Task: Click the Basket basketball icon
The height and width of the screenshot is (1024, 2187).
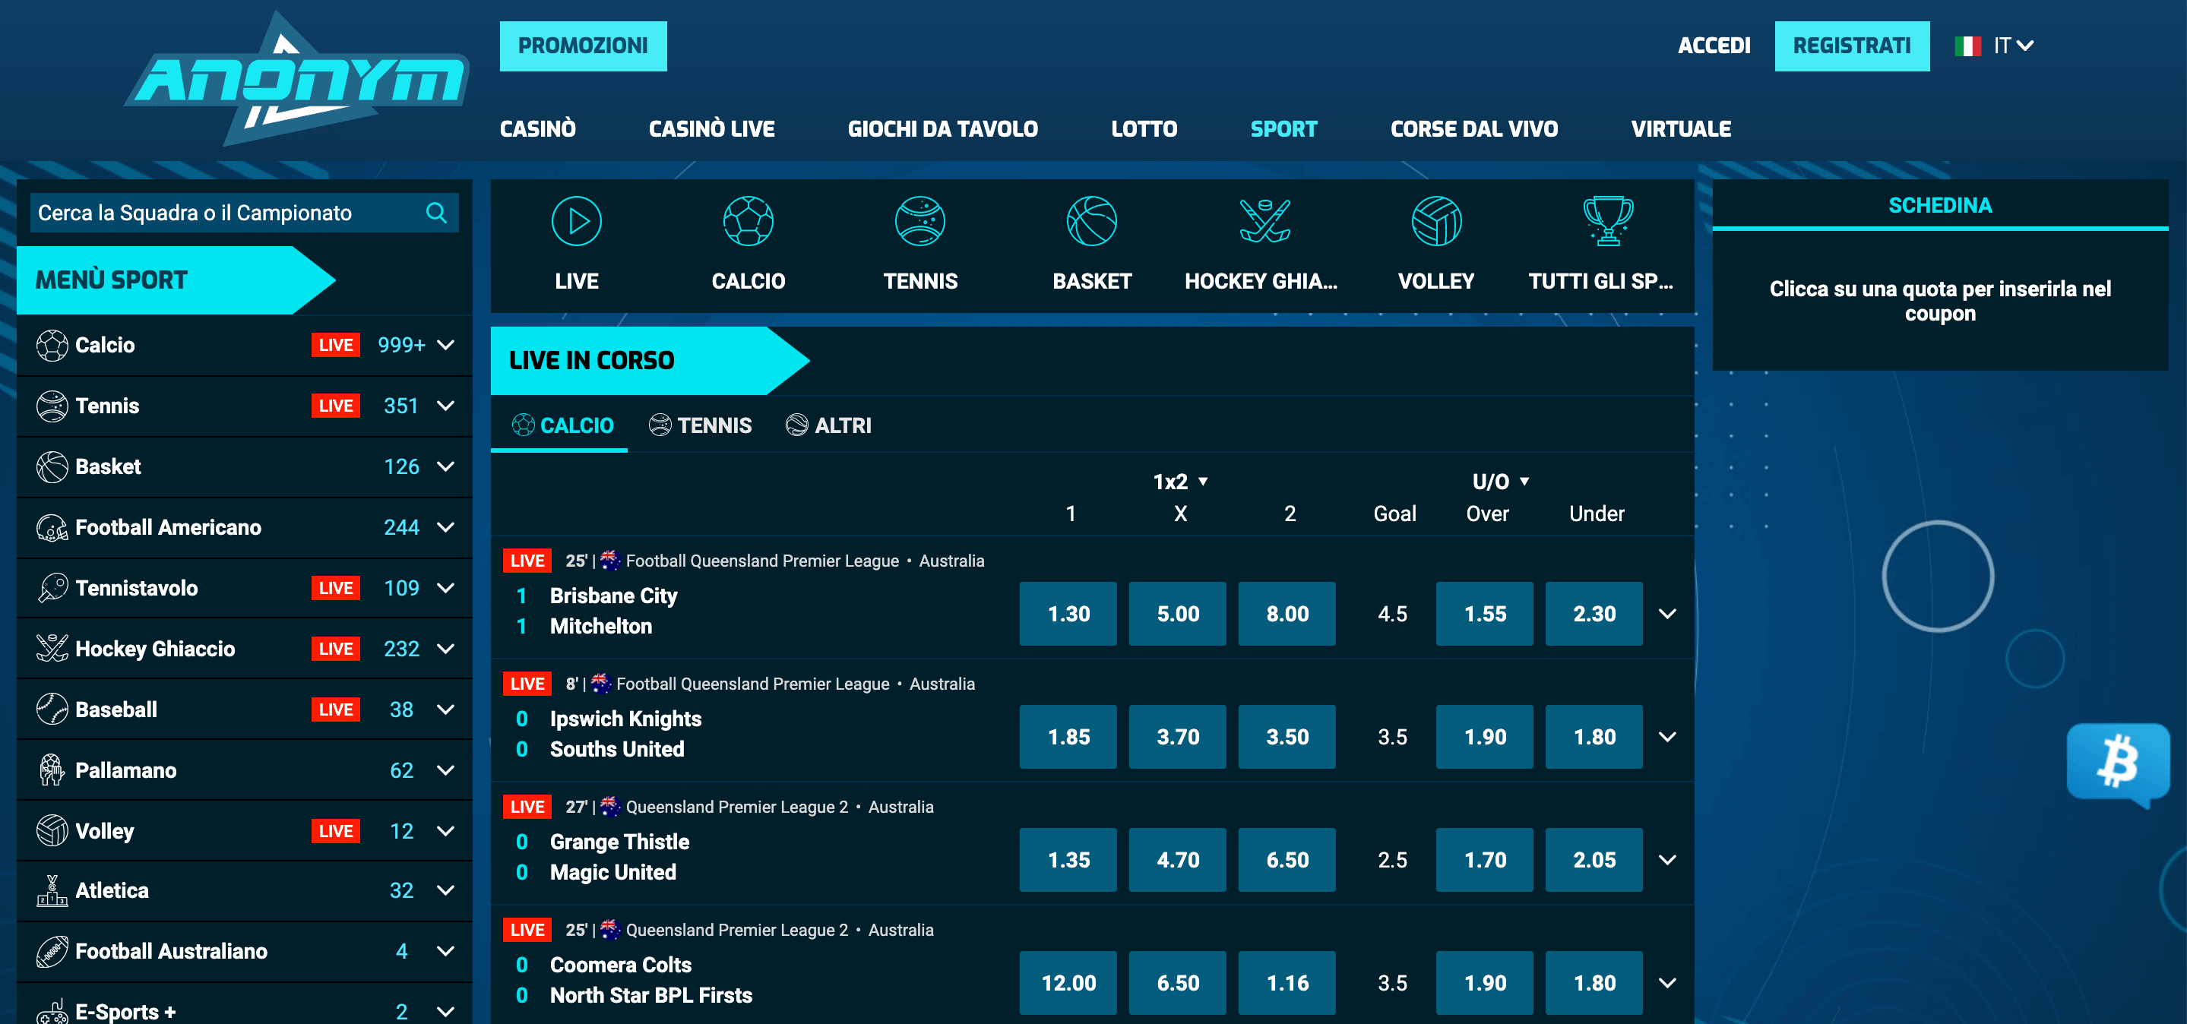Action: (1093, 221)
